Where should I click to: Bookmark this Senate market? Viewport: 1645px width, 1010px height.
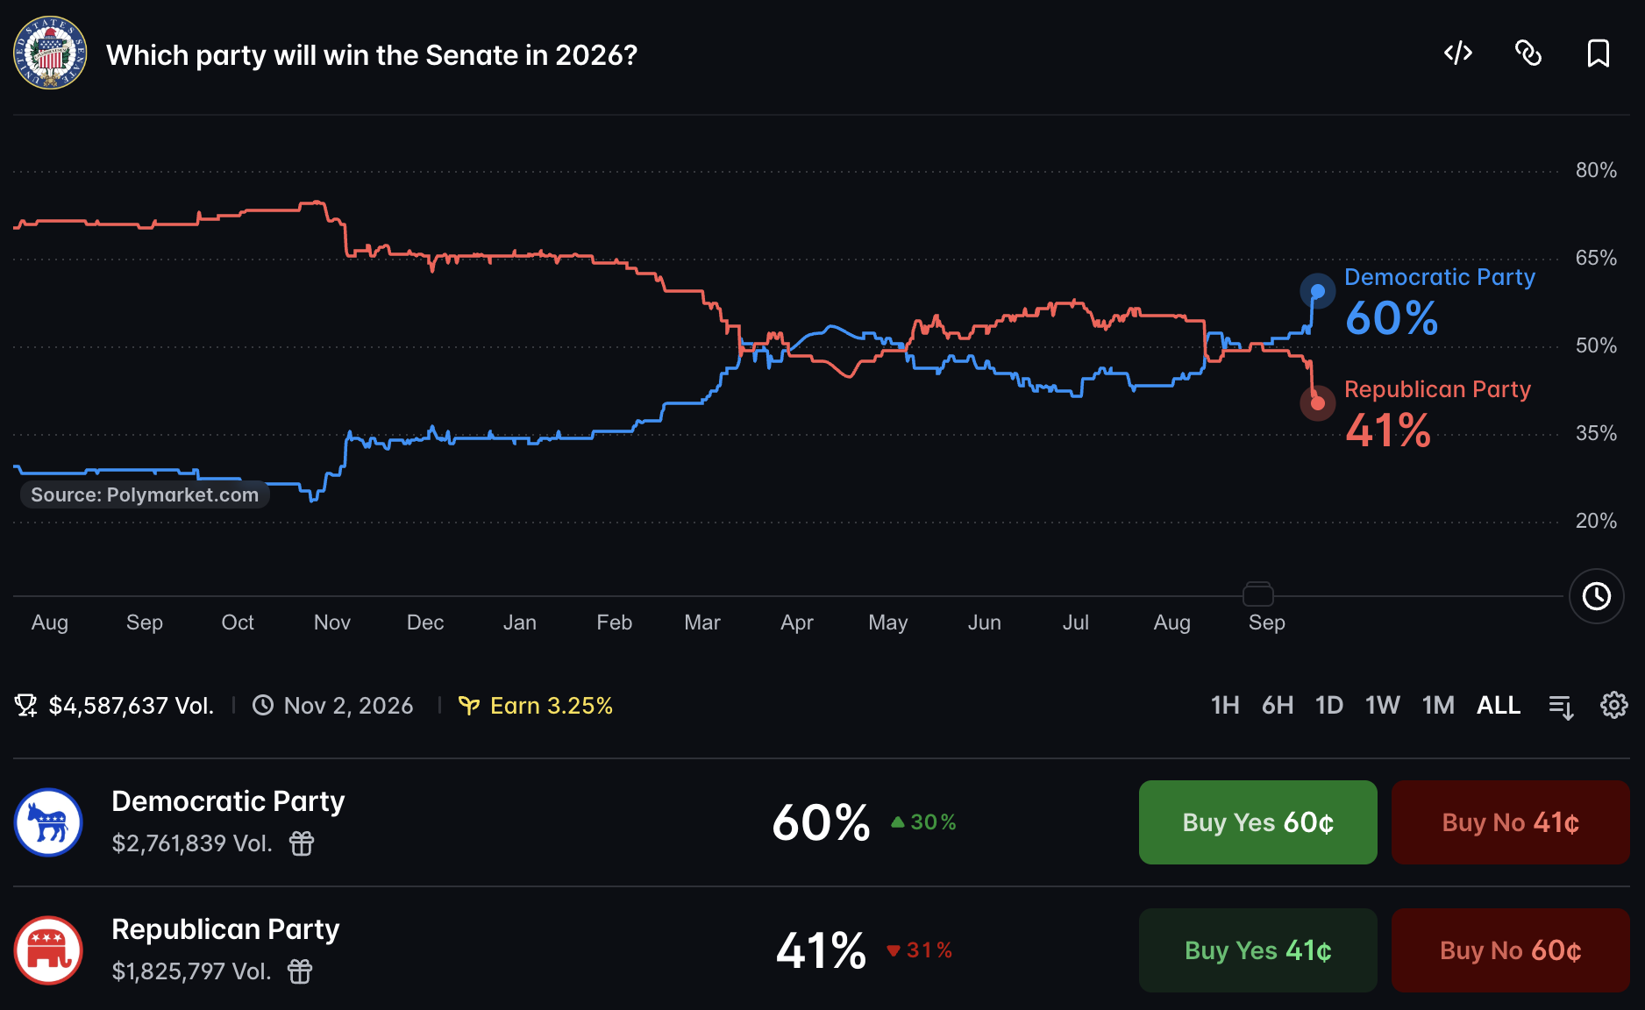pos(1599,53)
